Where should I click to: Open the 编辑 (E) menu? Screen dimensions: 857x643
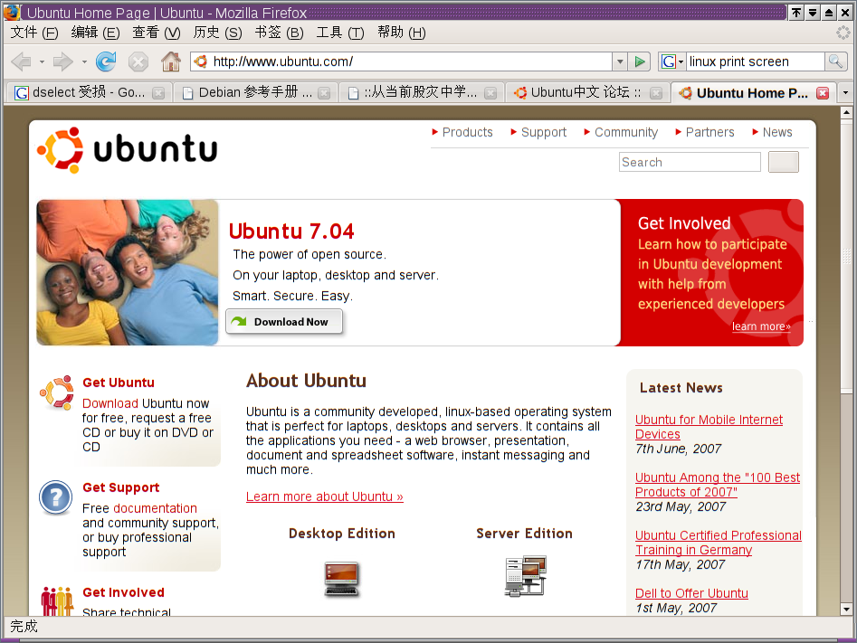(95, 33)
